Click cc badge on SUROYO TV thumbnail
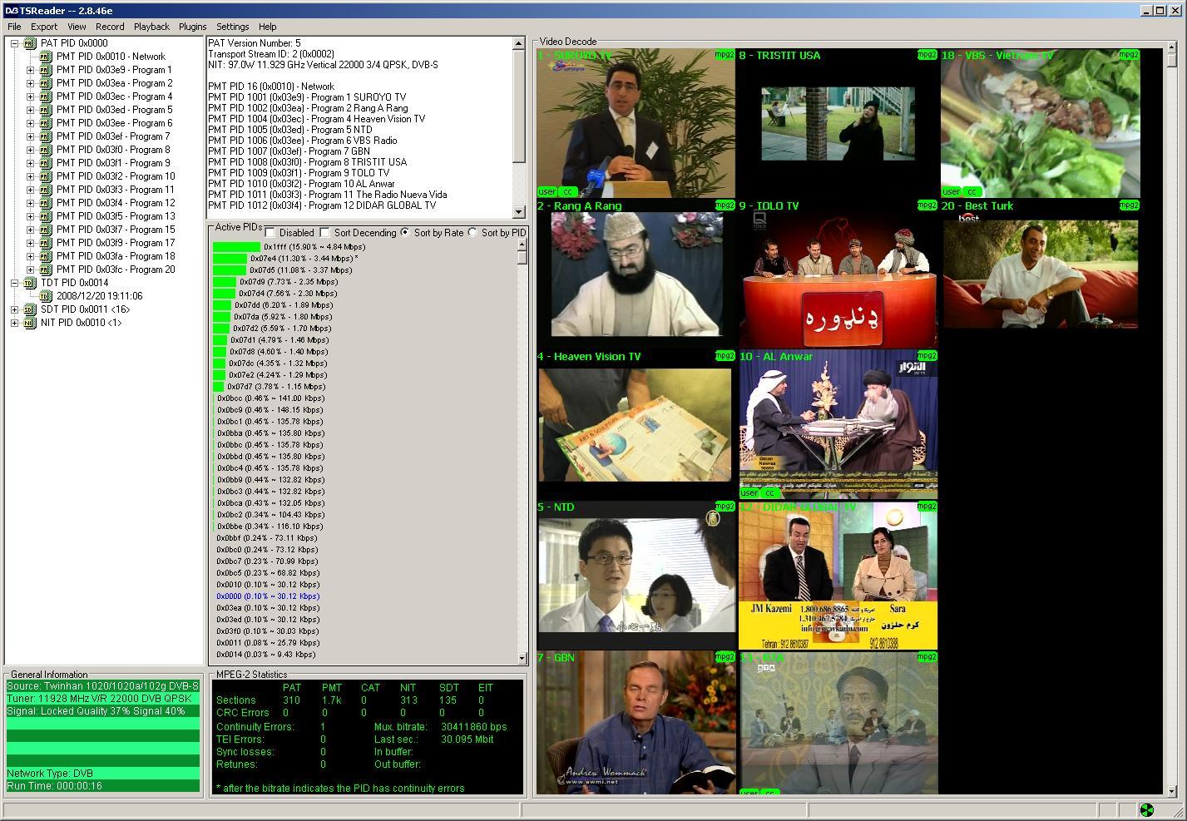This screenshot has width=1187, height=821. (x=568, y=191)
